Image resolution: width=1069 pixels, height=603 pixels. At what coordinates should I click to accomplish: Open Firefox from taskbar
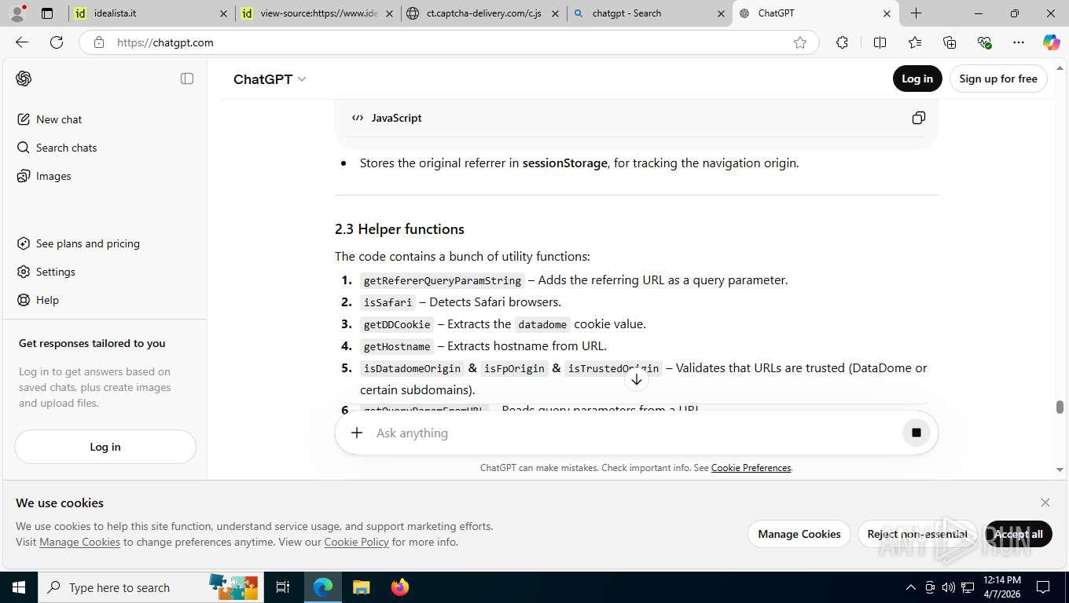[400, 587]
